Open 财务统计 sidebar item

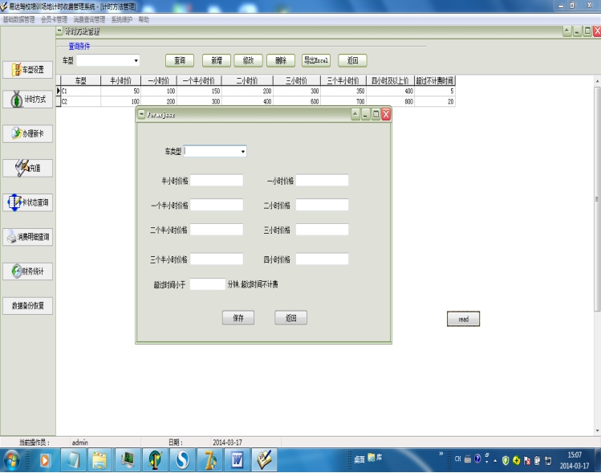point(27,271)
